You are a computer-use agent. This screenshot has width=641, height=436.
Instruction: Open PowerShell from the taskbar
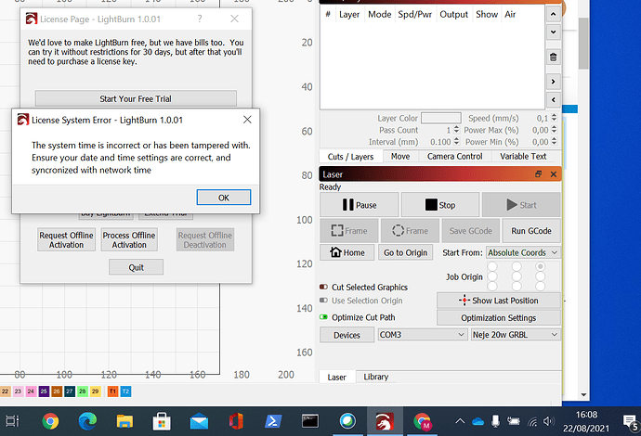point(273,421)
